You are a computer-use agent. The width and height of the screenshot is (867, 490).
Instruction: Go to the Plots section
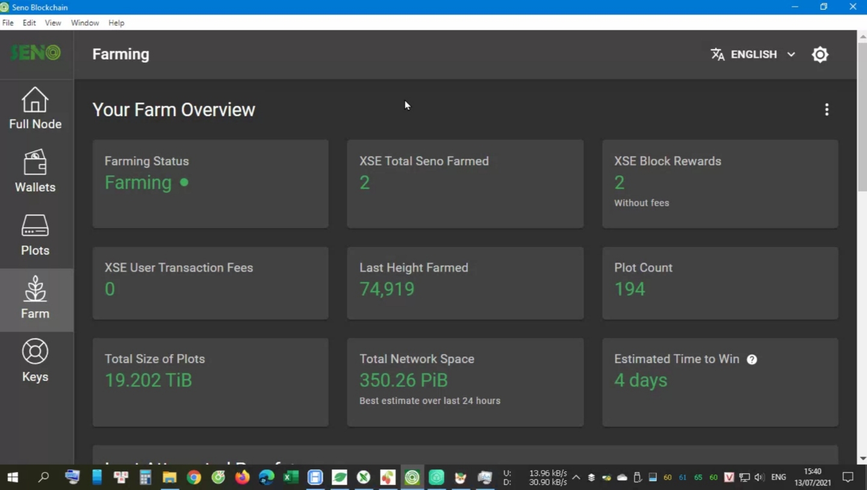click(x=36, y=235)
